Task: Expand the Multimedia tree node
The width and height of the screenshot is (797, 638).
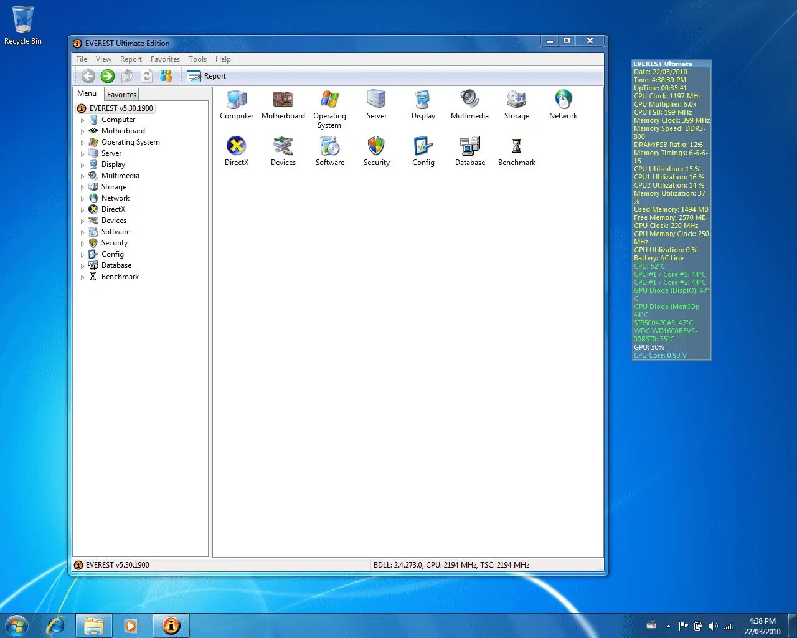Action: click(82, 176)
